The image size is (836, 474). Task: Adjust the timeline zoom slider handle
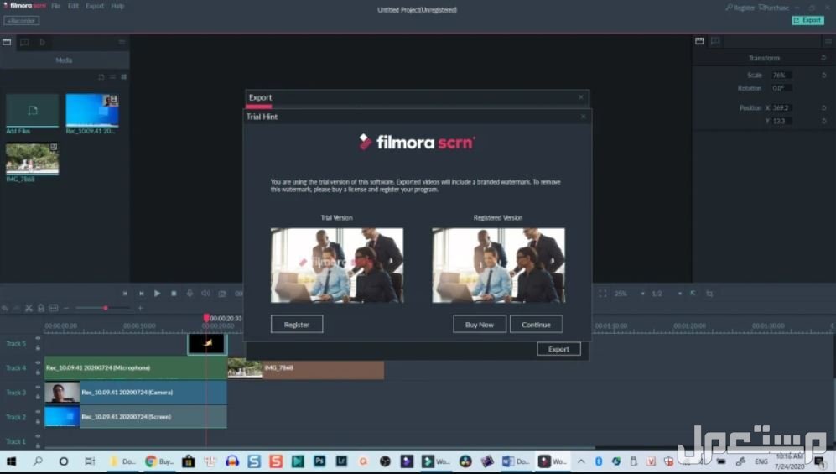(106, 308)
